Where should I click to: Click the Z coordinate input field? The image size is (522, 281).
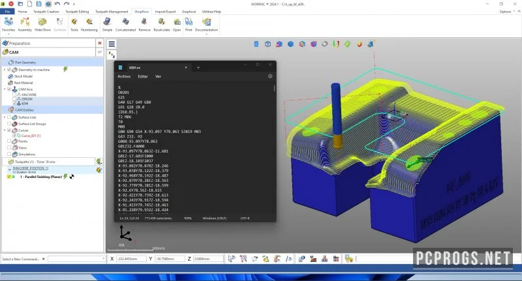click(208, 259)
